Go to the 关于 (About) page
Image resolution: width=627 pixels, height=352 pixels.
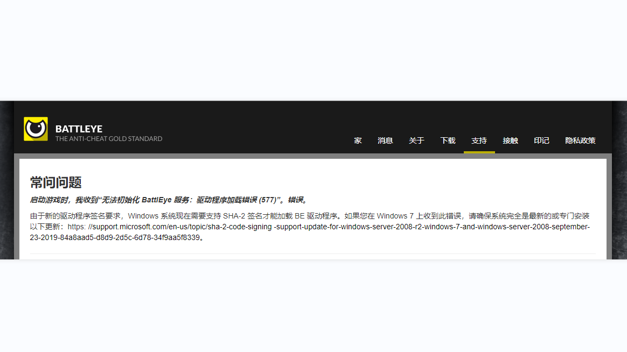(x=416, y=140)
